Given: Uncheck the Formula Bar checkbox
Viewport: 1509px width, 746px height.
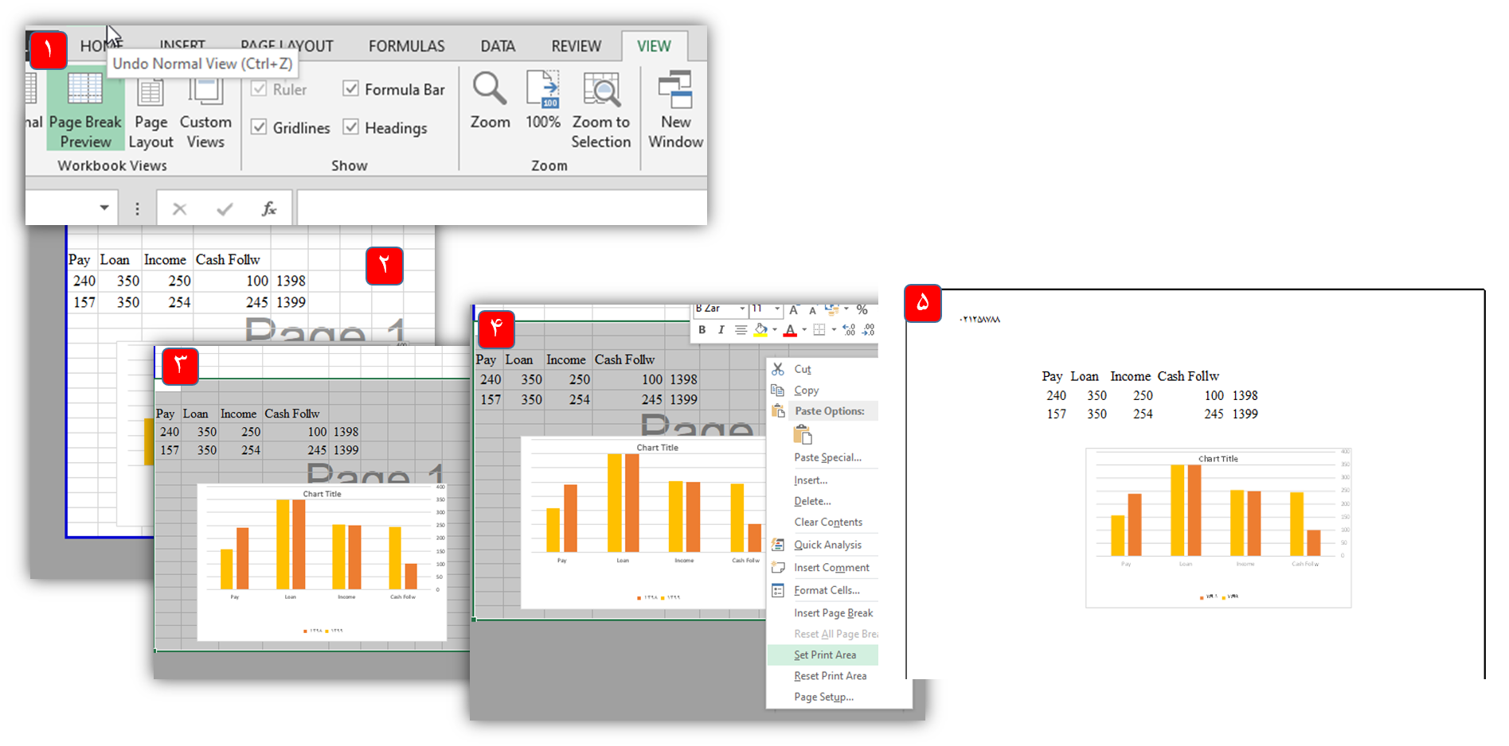Looking at the screenshot, I should click(x=351, y=89).
